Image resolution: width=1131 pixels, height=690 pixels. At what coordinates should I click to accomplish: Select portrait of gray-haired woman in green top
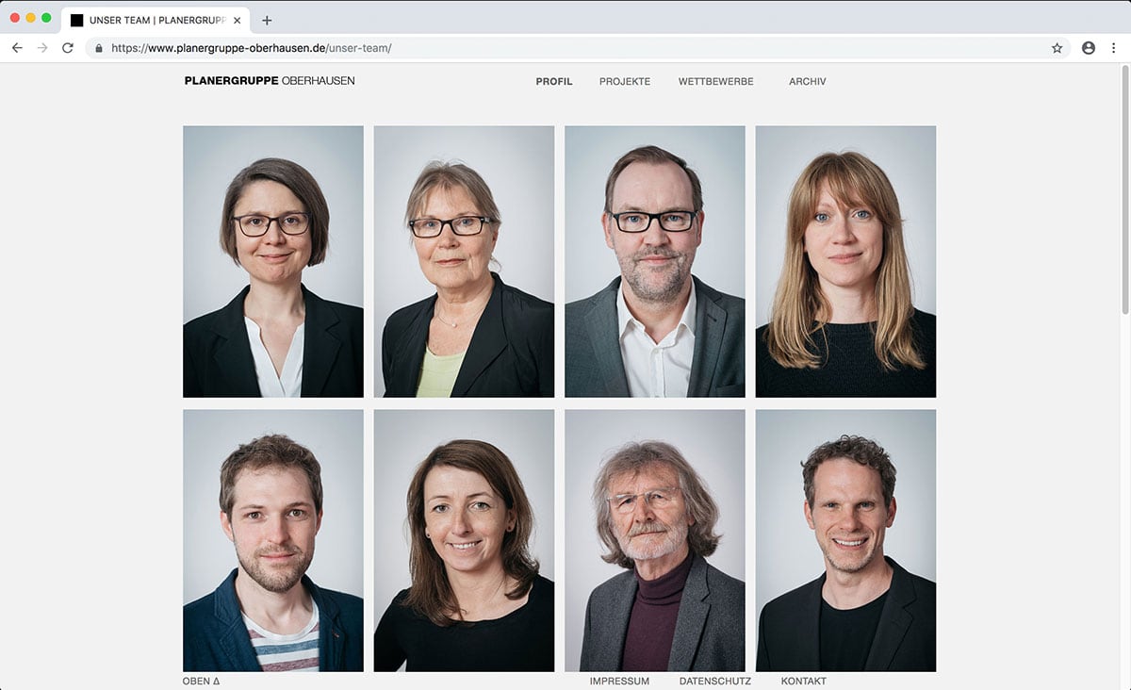(464, 262)
